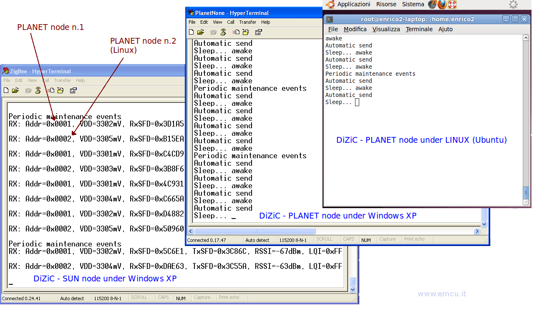
Task: Open View menu in ZigBee HyperTerminal
Action: pyautogui.click(x=32, y=80)
